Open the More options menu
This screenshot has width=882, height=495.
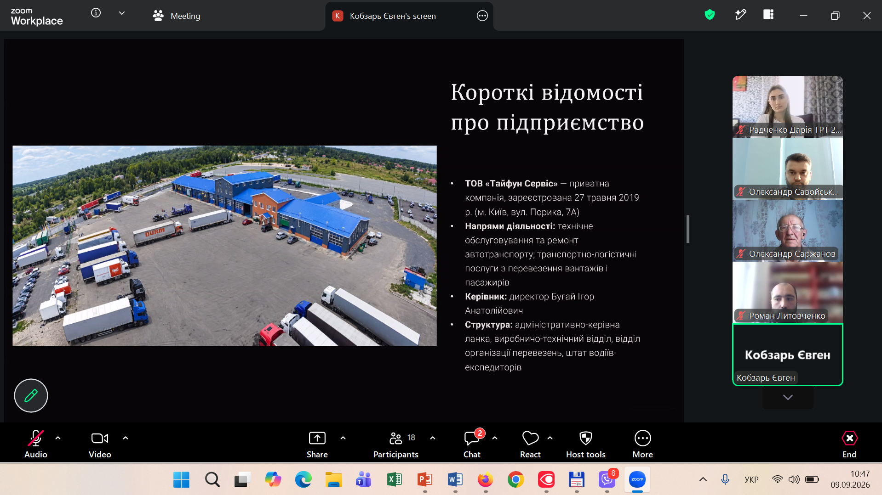pos(642,444)
